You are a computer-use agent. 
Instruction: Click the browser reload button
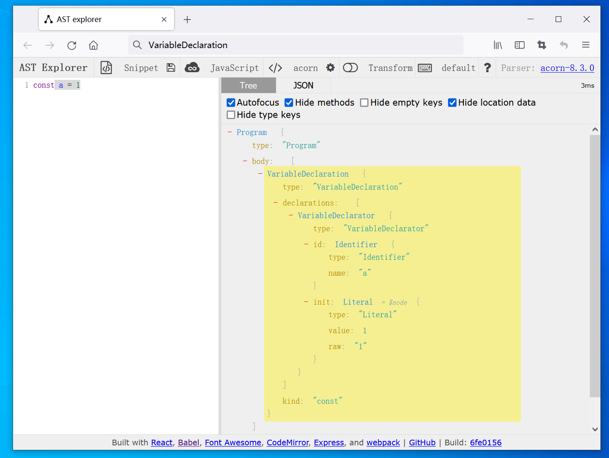[x=72, y=45]
